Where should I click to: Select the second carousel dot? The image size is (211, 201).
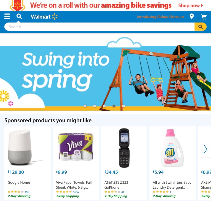coord(95,106)
